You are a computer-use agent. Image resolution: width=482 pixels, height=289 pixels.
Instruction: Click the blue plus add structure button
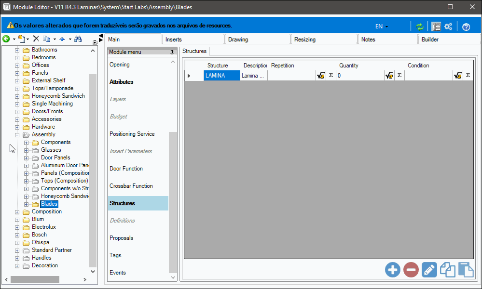[x=393, y=270]
